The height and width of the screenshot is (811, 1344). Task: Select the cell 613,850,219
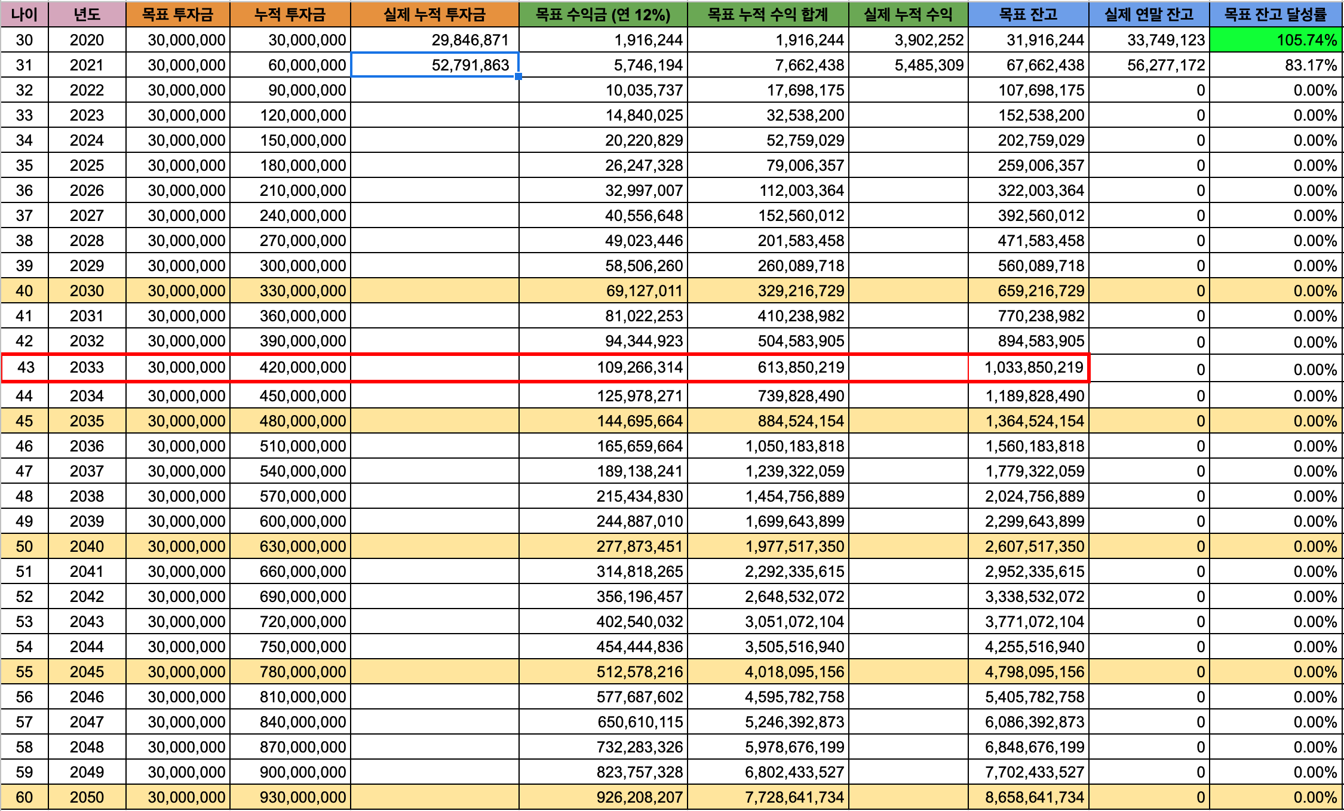(768, 367)
